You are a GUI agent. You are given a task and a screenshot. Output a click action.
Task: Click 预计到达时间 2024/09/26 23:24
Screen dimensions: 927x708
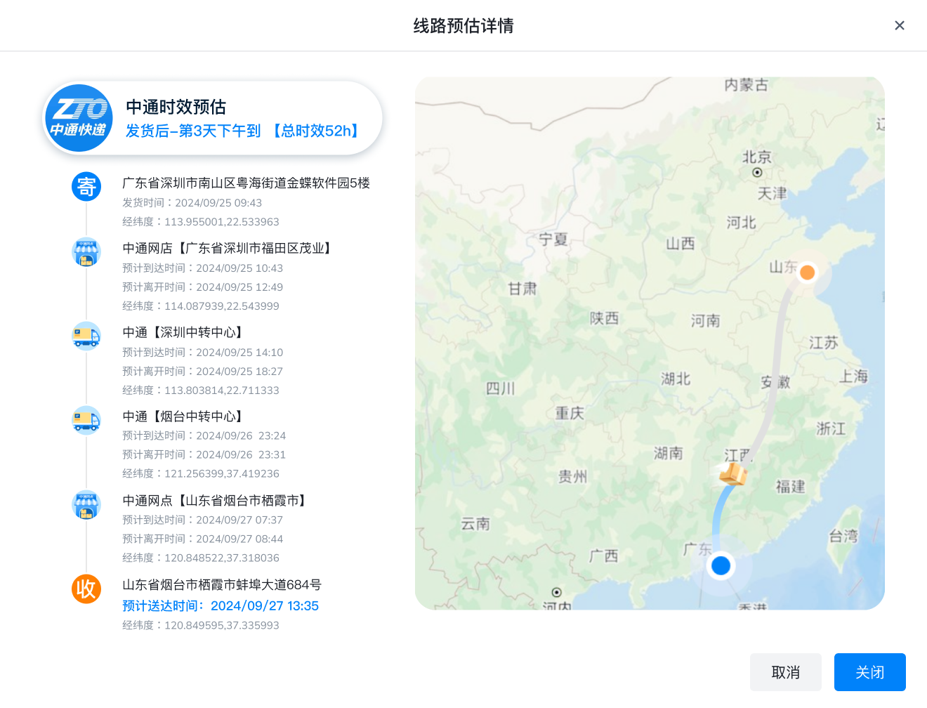click(x=204, y=435)
